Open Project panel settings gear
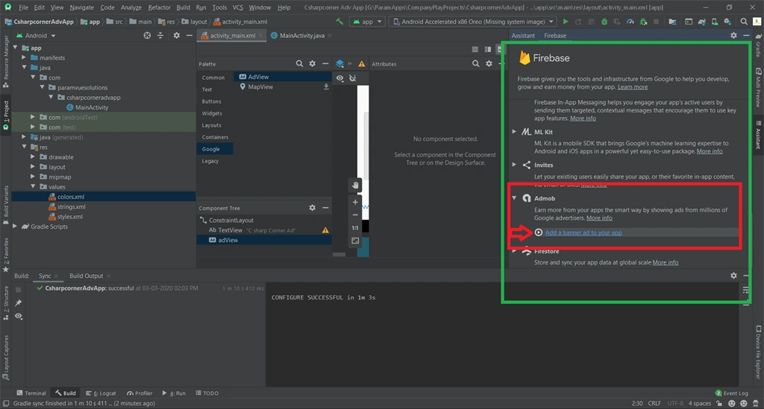 176,36
